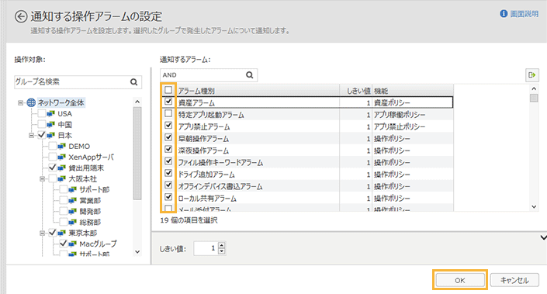547x294 pixels.
Task: Uncheck the 資産アラーム checkbox
Action: coord(168,102)
